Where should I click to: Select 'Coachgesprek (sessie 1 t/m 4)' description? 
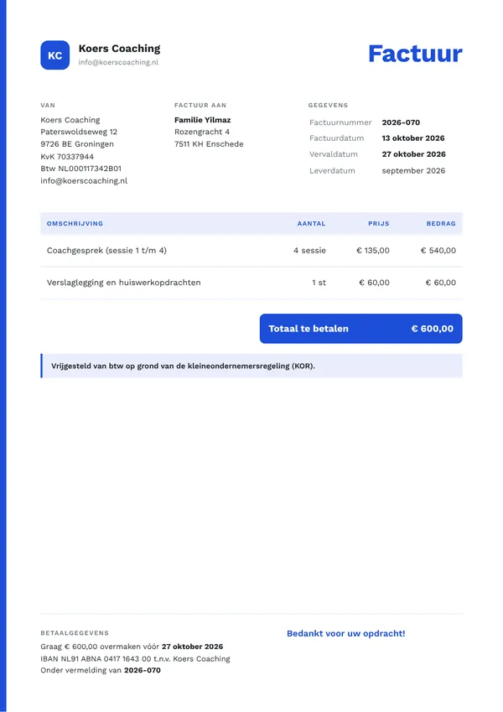point(106,250)
